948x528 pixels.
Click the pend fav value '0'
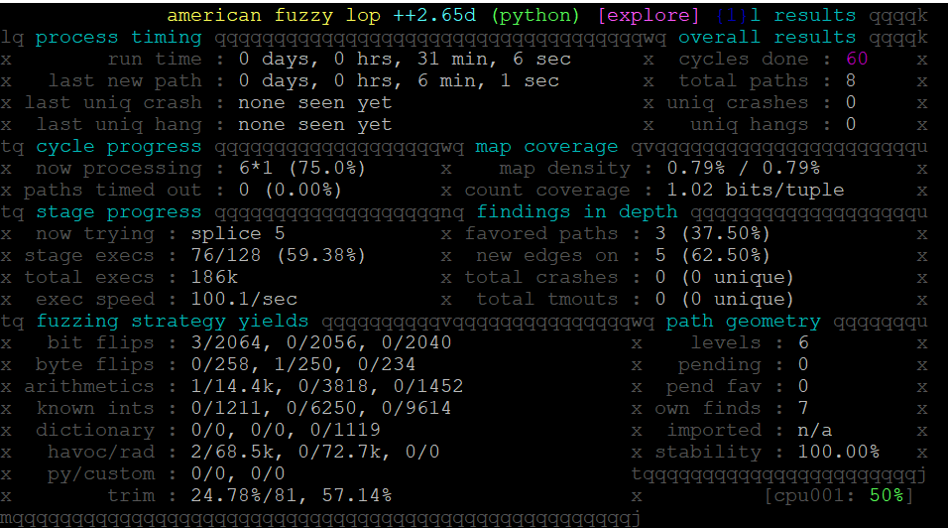pyautogui.click(x=803, y=386)
